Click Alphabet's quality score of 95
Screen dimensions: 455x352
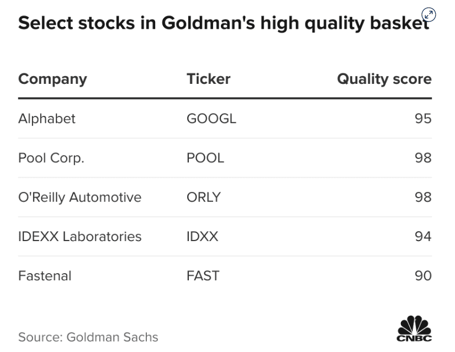pyautogui.click(x=423, y=119)
